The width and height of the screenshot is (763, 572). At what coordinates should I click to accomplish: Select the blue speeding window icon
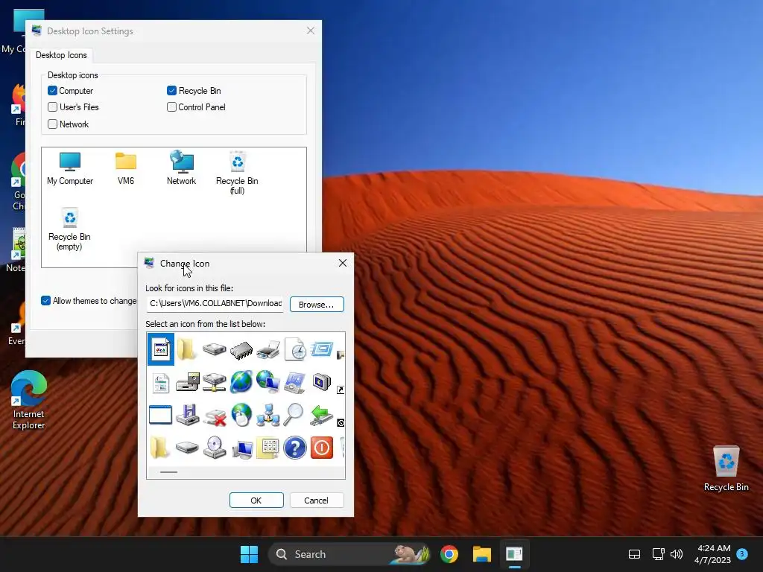pos(322,349)
